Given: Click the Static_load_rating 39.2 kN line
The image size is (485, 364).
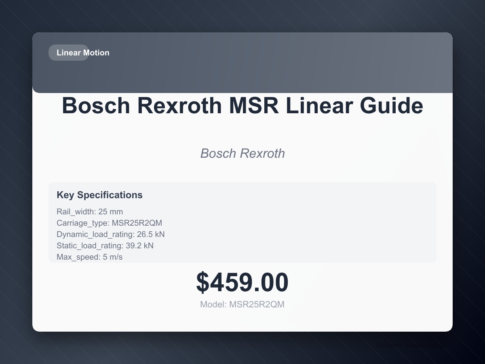Looking at the screenshot, I should [105, 245].
